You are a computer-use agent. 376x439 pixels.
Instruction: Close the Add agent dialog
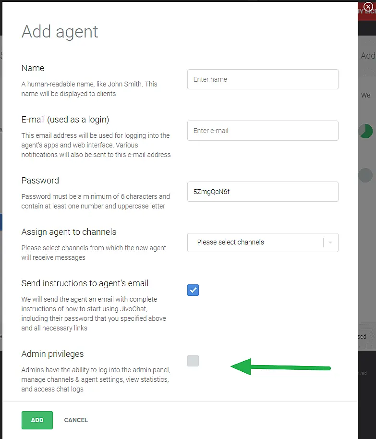pyautogui.click(x=368, y=7)
